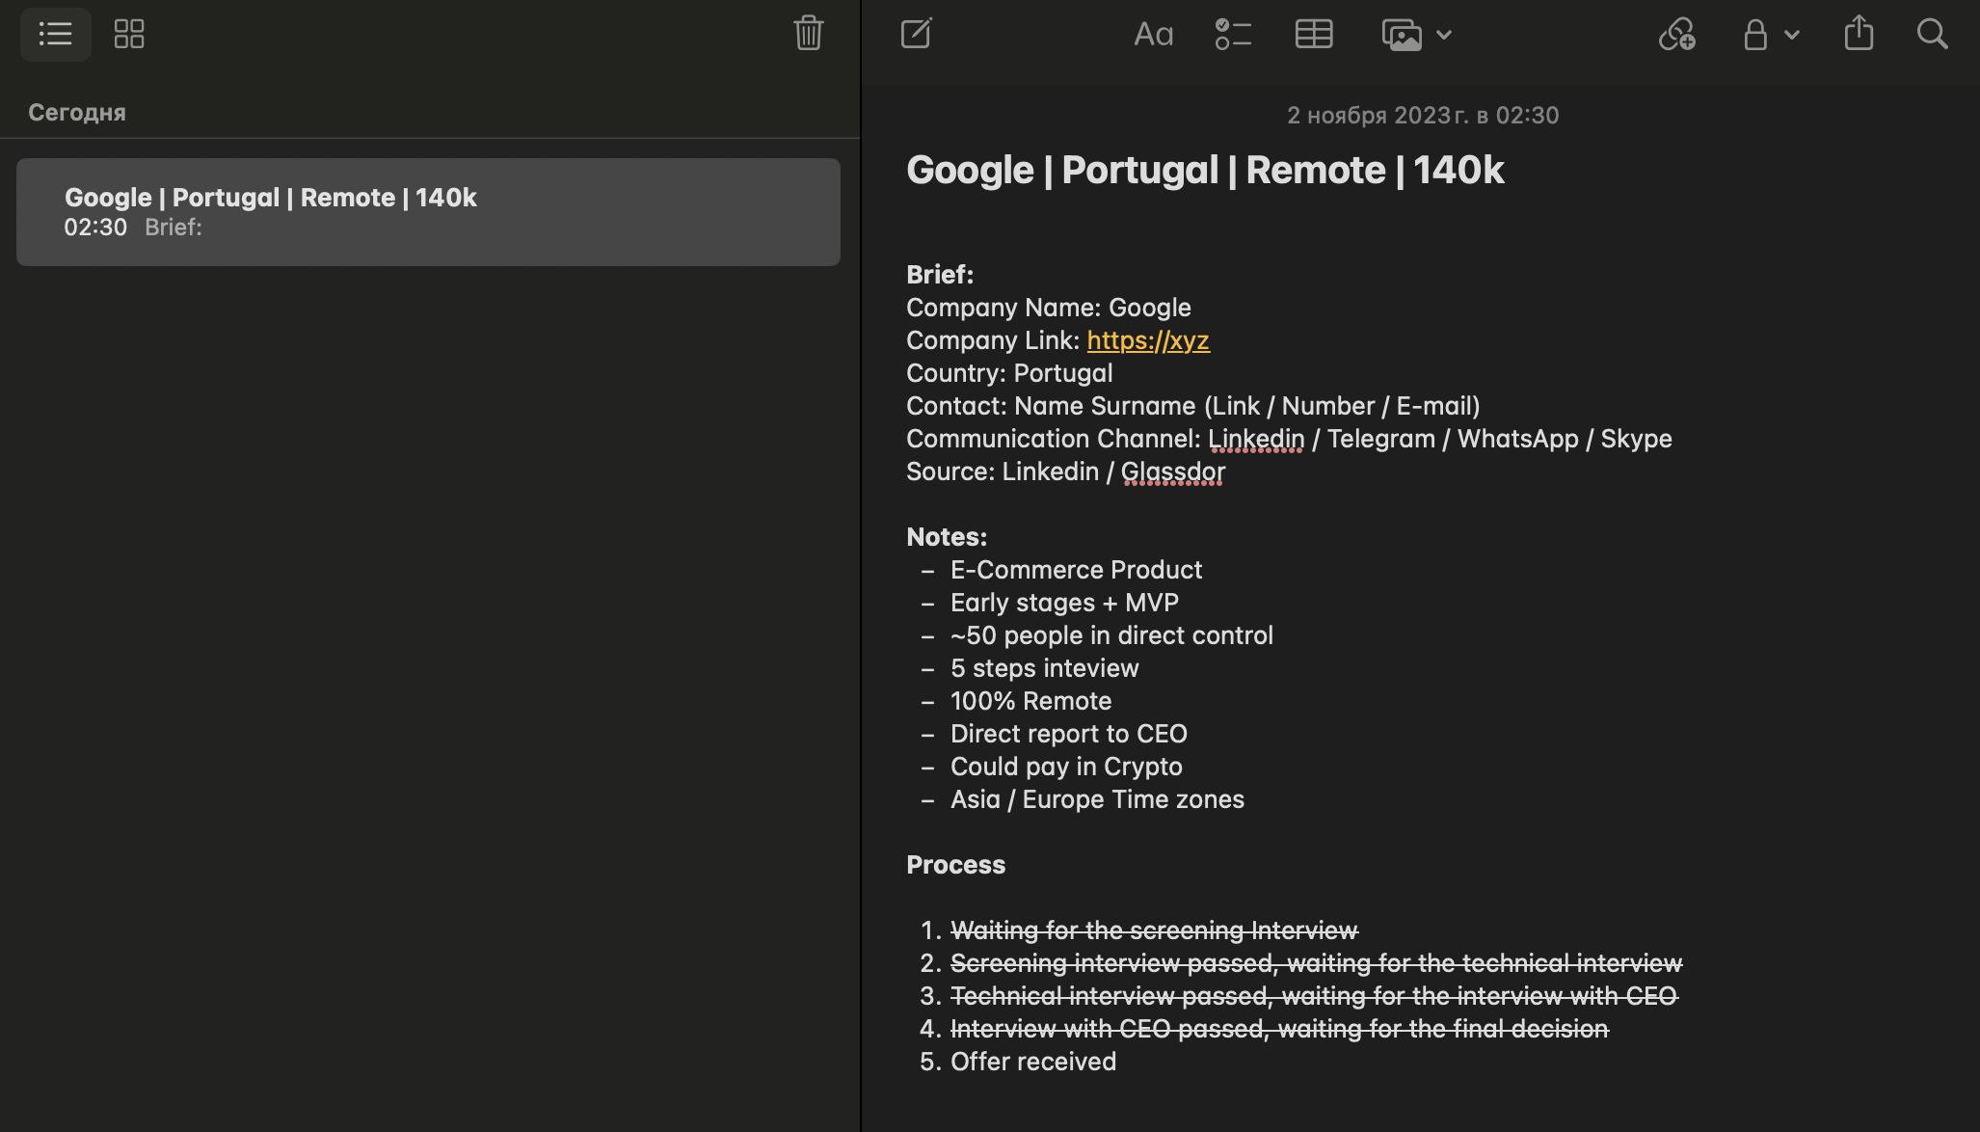Expand lock options chevron
This screenshot has width=1980, height=1132.
pyautogui.click(x=1792, y=35)
